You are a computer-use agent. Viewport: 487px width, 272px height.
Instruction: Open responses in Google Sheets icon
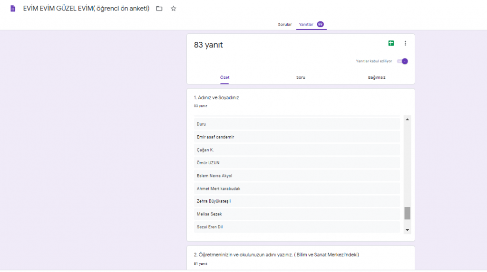pyautogui.click(x=391, y=43)
